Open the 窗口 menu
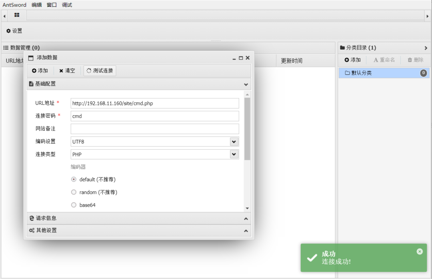 tap(52, 5)
